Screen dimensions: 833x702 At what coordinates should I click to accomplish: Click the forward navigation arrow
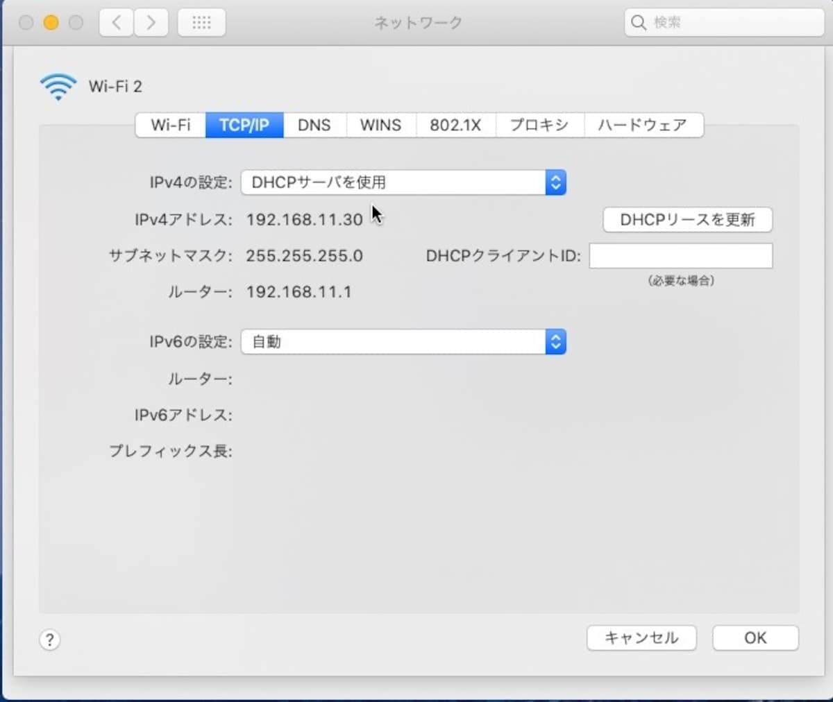(151, 23)
